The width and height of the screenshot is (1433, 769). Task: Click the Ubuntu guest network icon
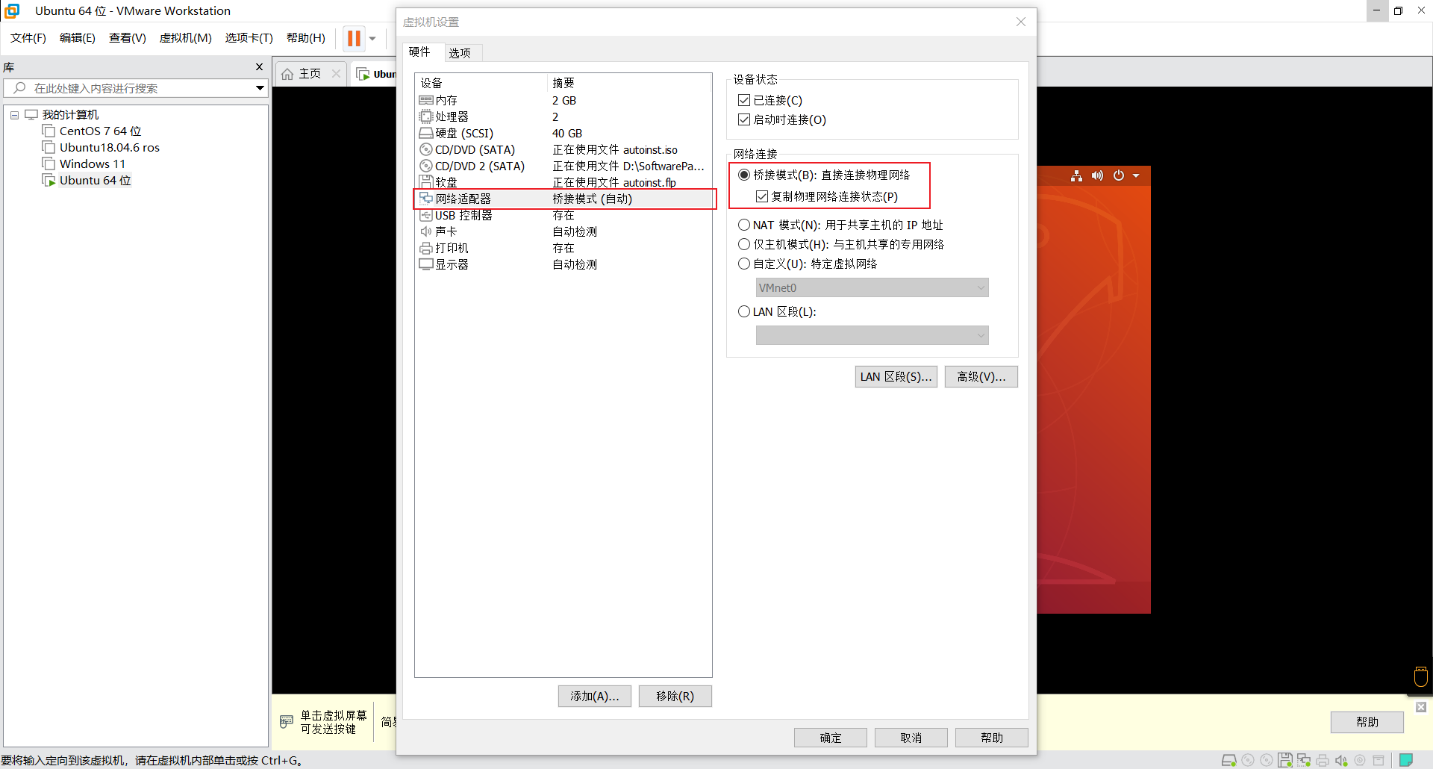tap(1076, 175)
